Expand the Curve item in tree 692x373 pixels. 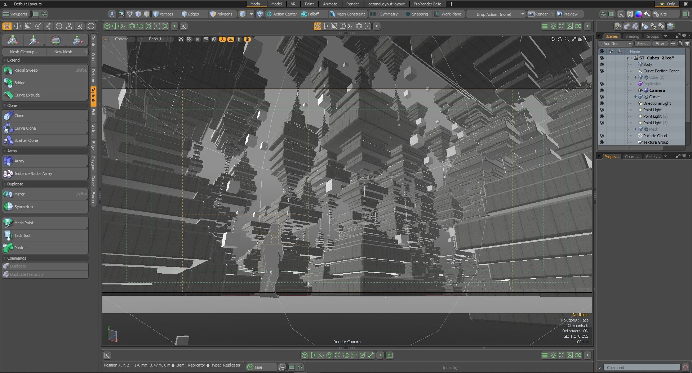click(x=635, y=97)
